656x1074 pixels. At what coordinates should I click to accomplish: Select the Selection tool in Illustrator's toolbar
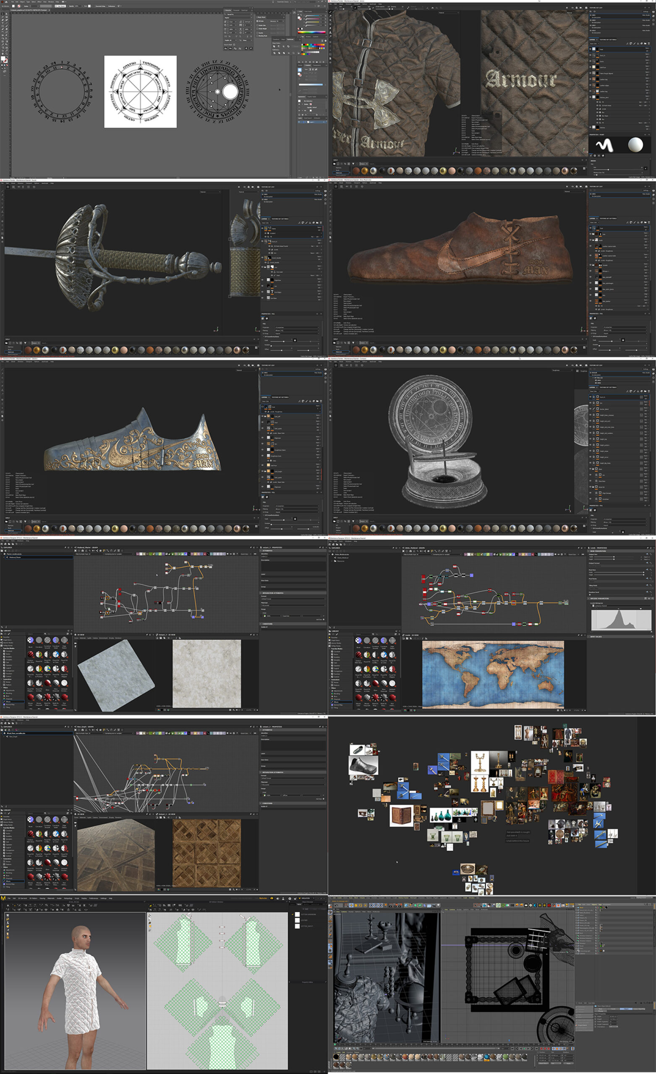(3, 14)
